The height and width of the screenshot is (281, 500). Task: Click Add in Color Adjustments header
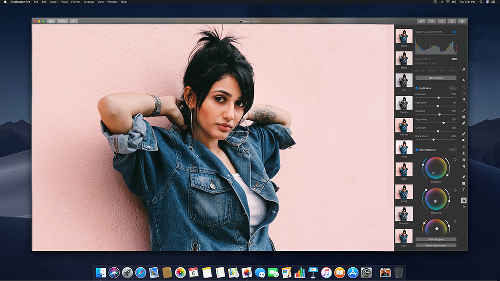click(x=454, y=32)
